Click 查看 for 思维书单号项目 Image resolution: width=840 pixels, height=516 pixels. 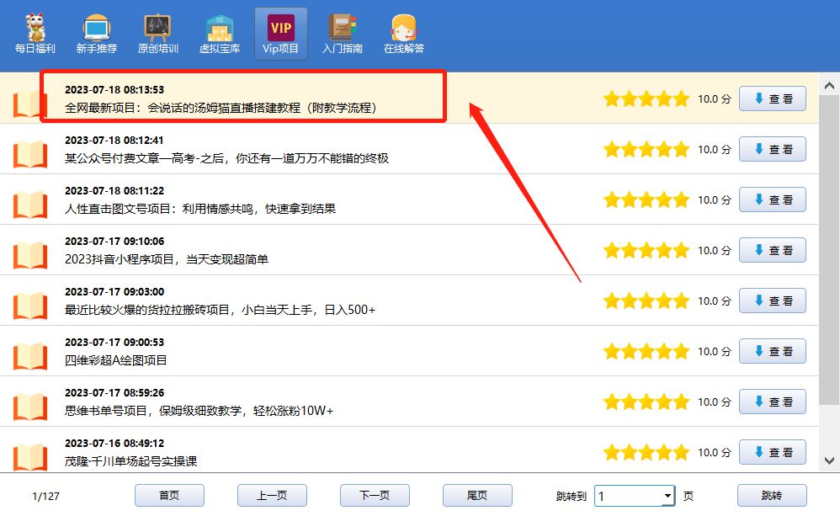pos(773,402)
